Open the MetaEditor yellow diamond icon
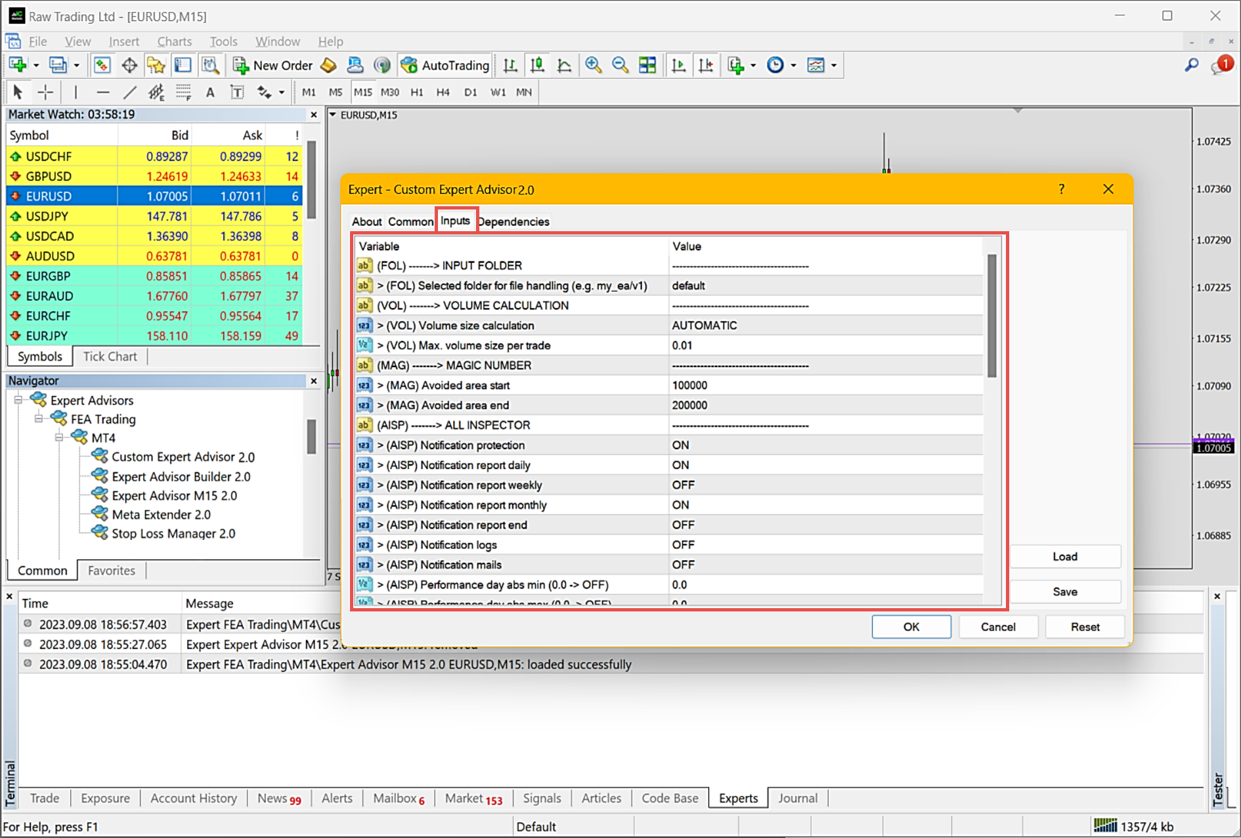Viewport: 1241px width, 838px height. tap(328, 65)
